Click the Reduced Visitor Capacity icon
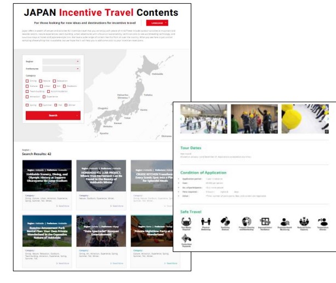 [x=304, y=222]
